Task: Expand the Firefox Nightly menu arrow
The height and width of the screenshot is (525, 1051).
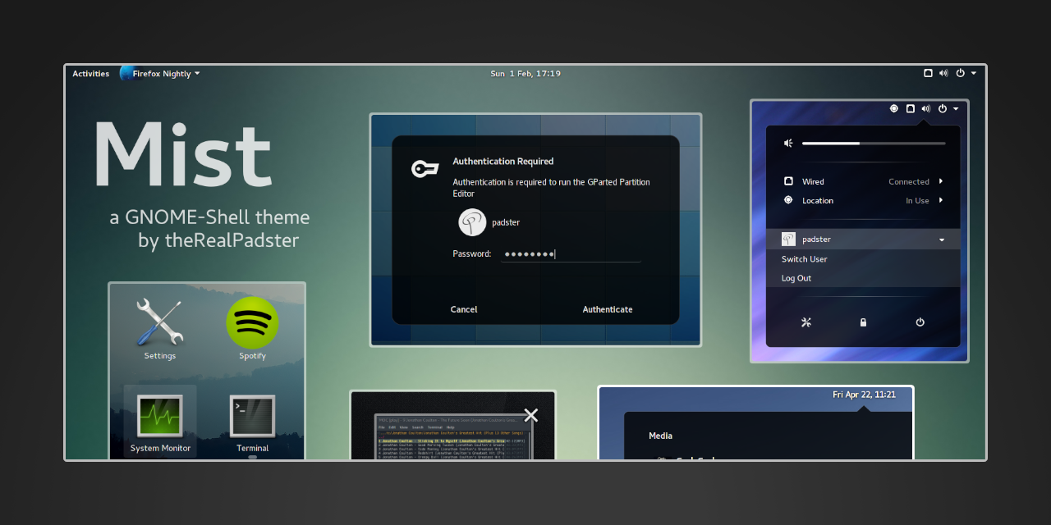Action: (197, 73)
